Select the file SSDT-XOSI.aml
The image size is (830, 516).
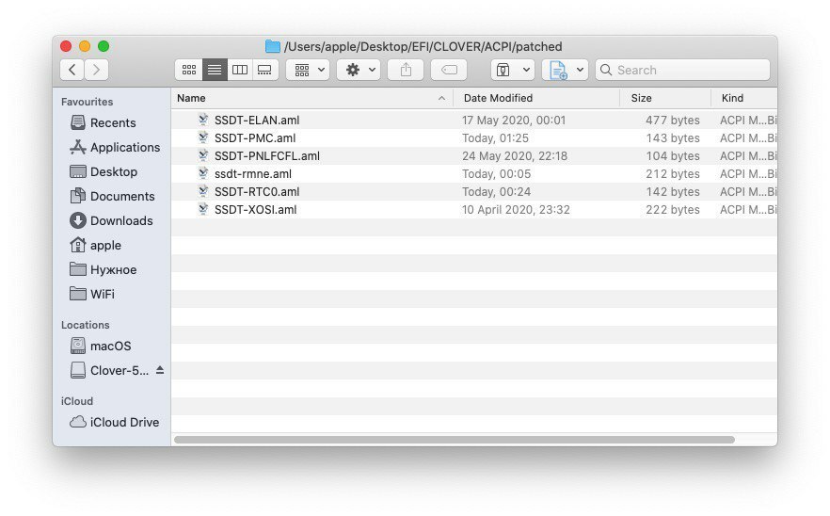click(255, 210)
